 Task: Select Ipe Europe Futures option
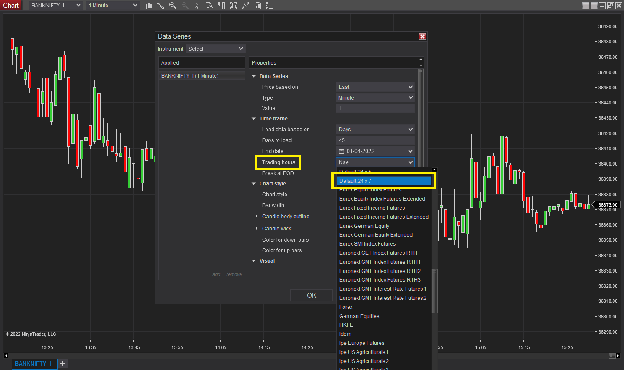point(384,343)
